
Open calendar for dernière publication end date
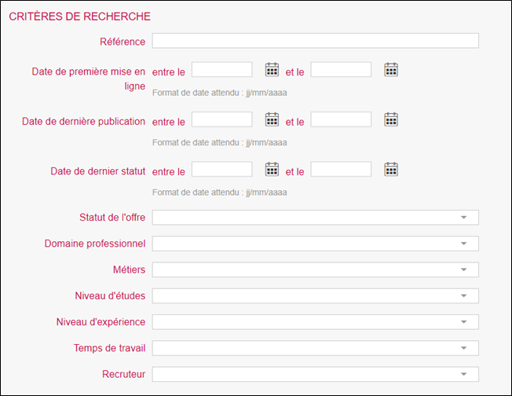tap(391, 119)
